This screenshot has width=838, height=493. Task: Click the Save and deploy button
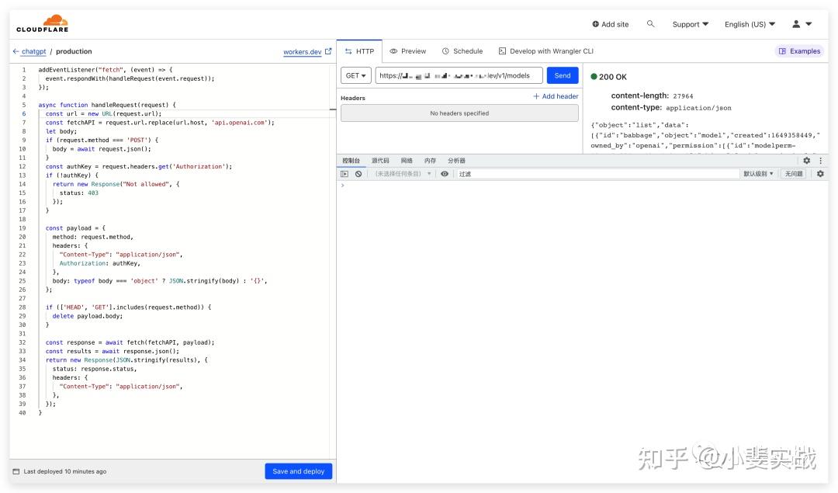click(x=299, y=471)
